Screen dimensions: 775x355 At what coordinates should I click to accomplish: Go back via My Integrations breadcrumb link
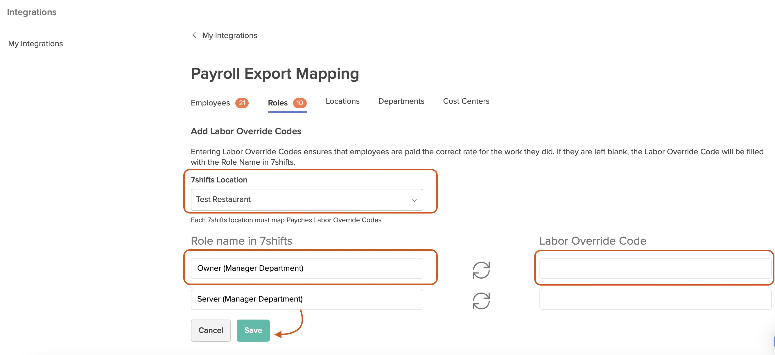point(229,35)
